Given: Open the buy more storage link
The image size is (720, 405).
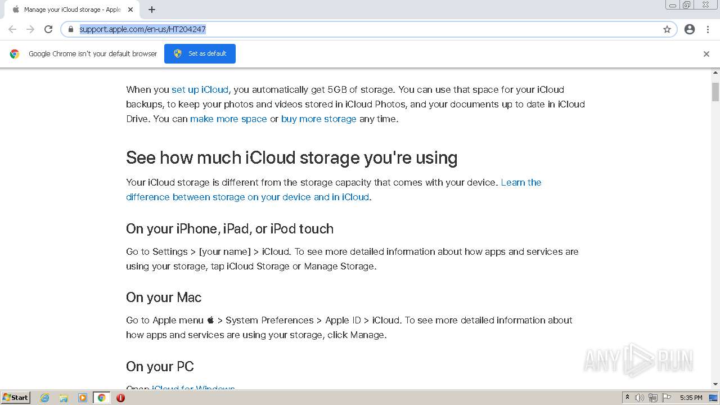Looking at the screenshot, I should [319, 119].
